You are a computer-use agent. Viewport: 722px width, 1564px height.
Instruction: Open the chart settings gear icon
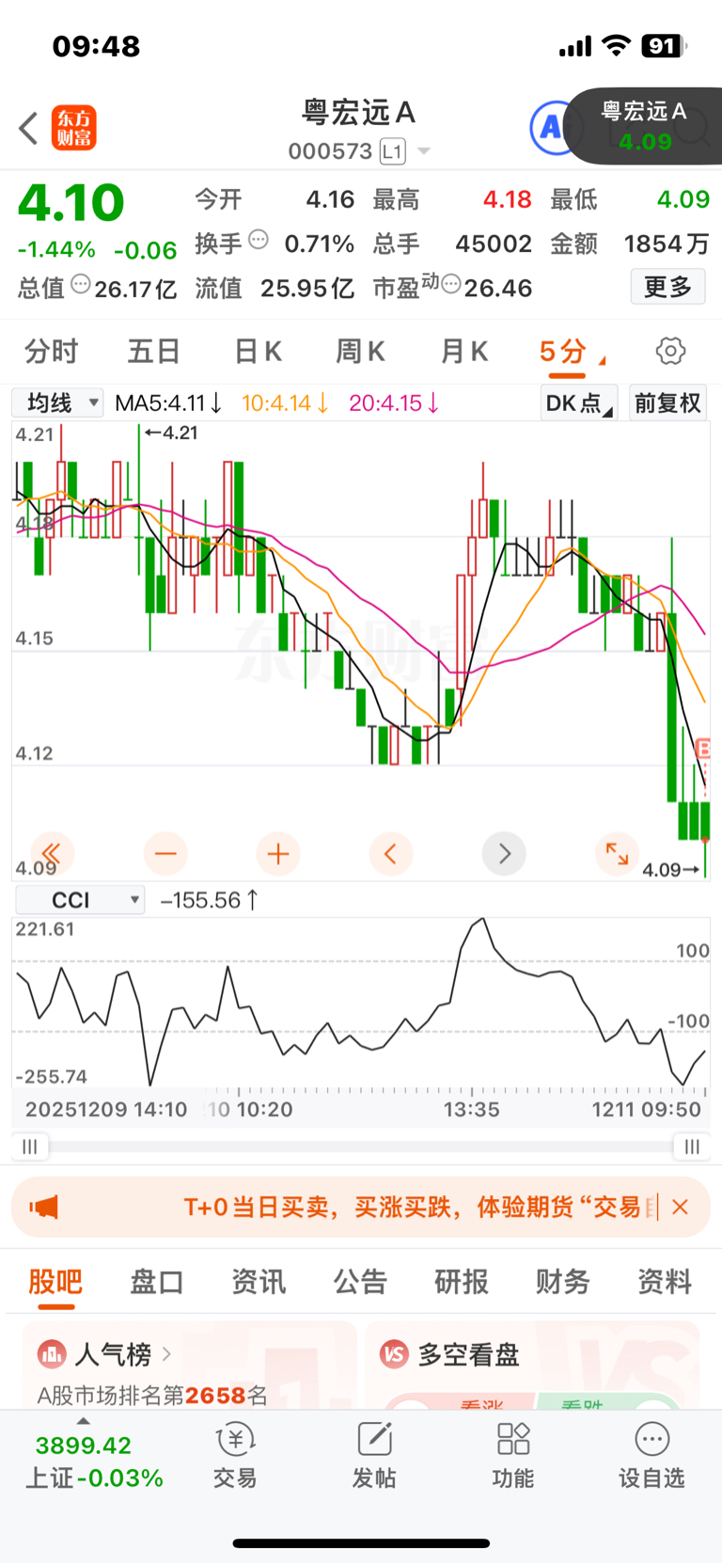670,351
